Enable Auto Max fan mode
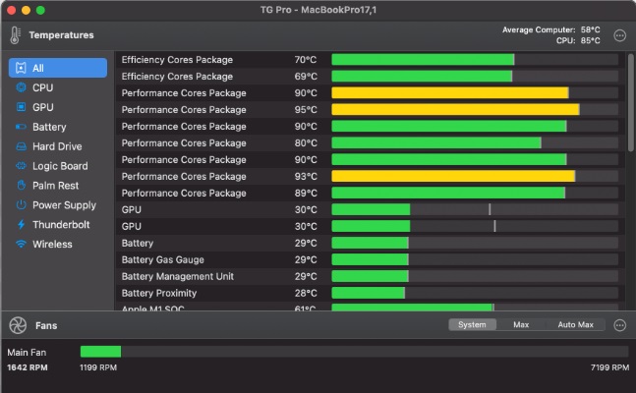 575,325
